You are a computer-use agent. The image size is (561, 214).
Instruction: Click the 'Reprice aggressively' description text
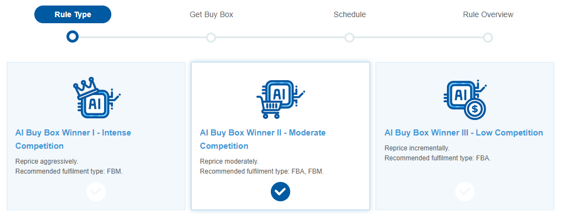click(47, 161)
